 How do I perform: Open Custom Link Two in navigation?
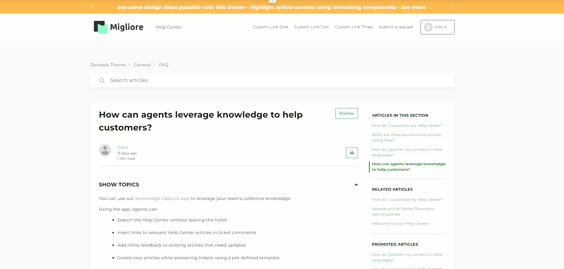(311, 27)
